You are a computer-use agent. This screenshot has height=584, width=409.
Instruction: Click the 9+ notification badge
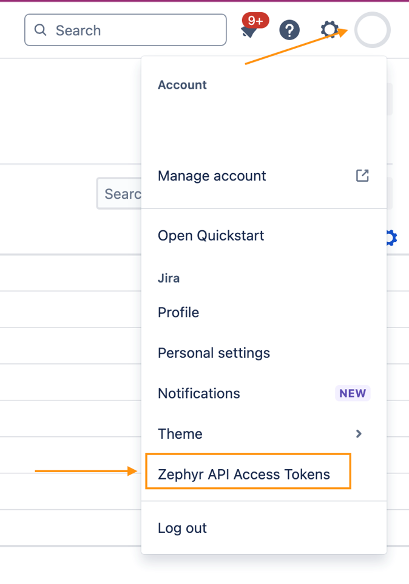254,19
